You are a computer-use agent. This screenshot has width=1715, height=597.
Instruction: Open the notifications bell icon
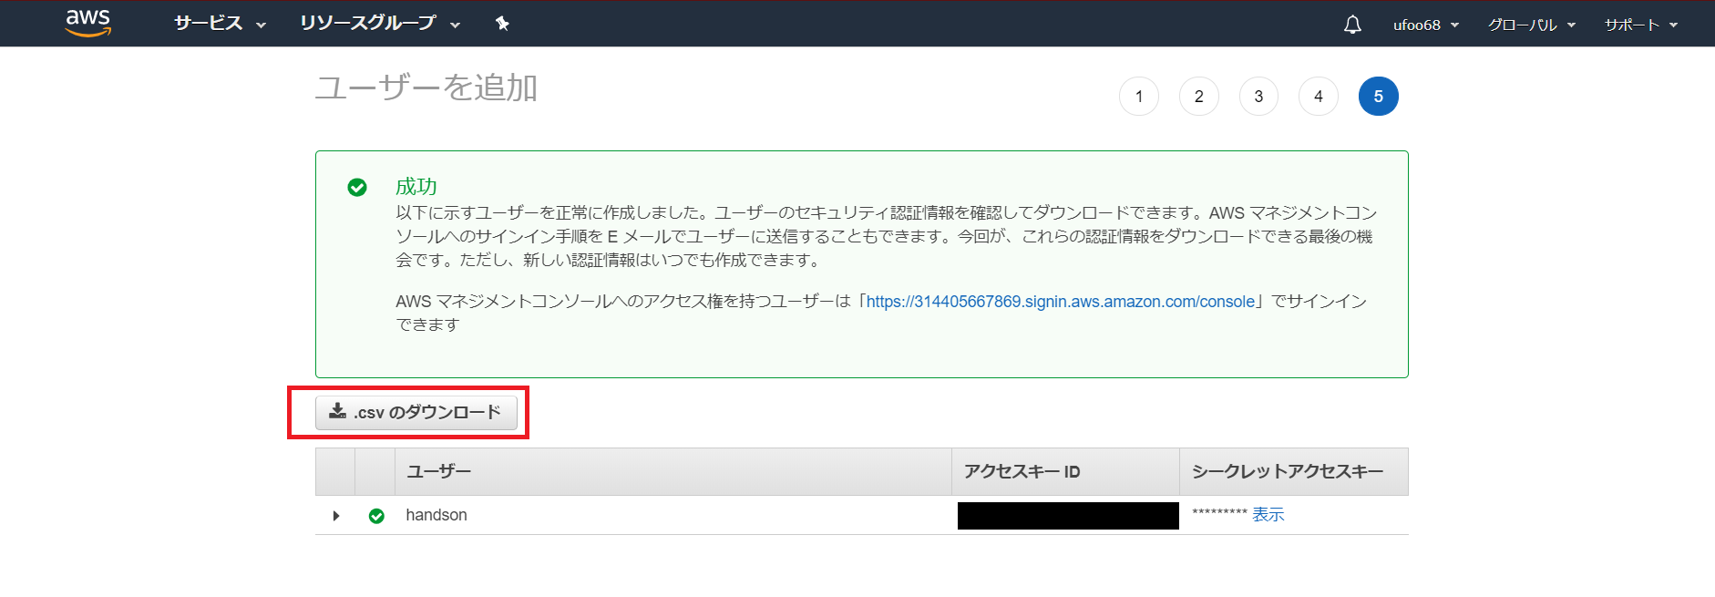1352,25
